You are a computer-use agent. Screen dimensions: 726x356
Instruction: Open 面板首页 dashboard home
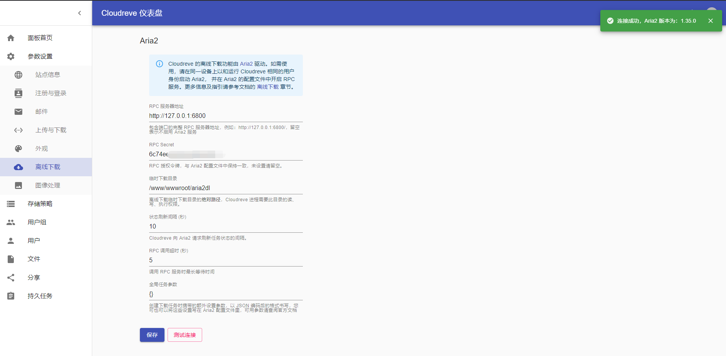[46, 38]
